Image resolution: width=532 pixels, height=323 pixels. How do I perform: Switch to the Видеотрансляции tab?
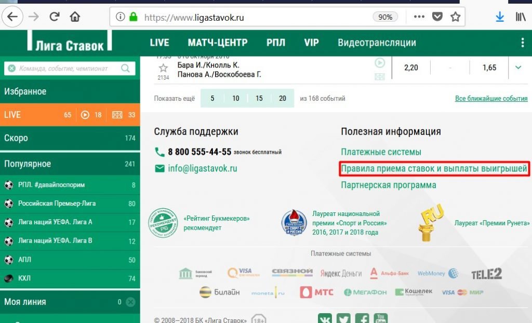pyautogui.click(x=377, y=43)
